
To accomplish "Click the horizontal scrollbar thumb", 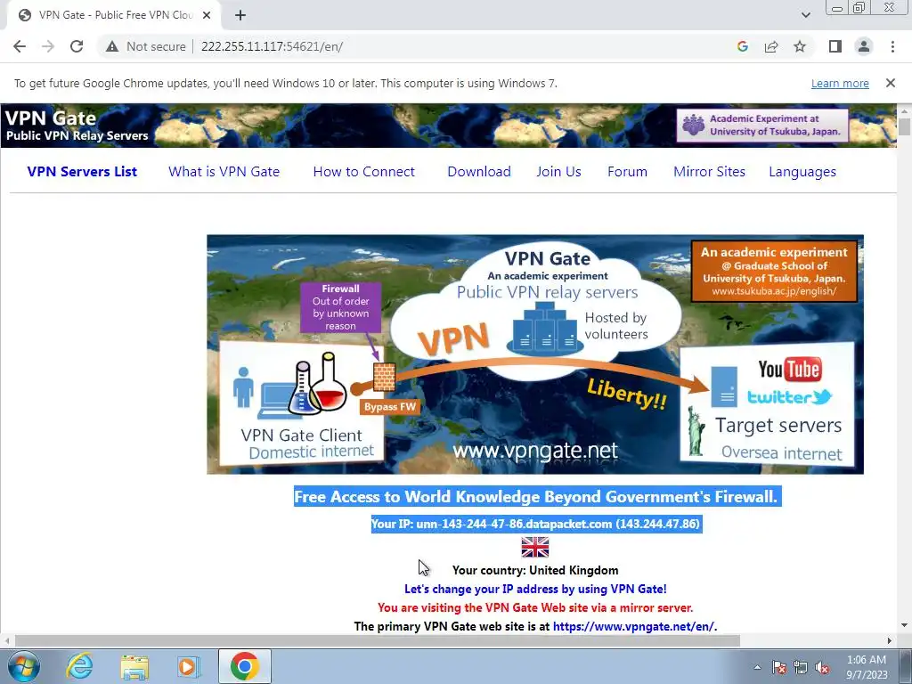I will [377, 640].
